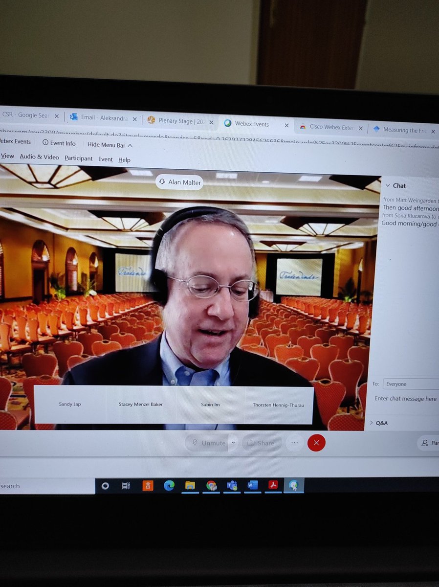Close the 'Email - Aleksandra' tab

click(134, 119)
